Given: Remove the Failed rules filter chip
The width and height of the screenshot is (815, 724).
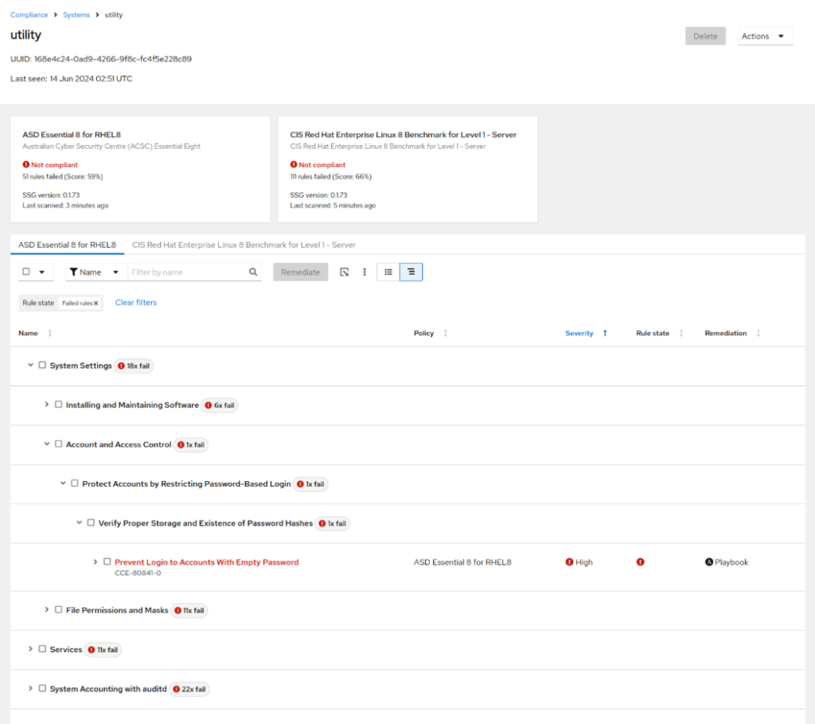Looking at the screenshot, I should pyautogui.click(x=96, y=303).
